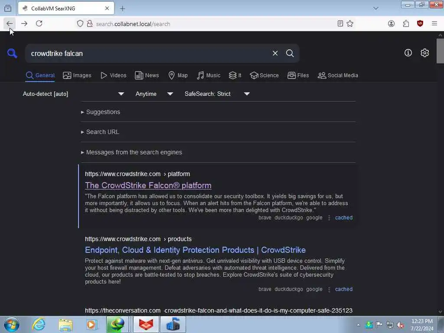Click the muted volume tray icon
The image size is (444, 333).
(400, 325)
